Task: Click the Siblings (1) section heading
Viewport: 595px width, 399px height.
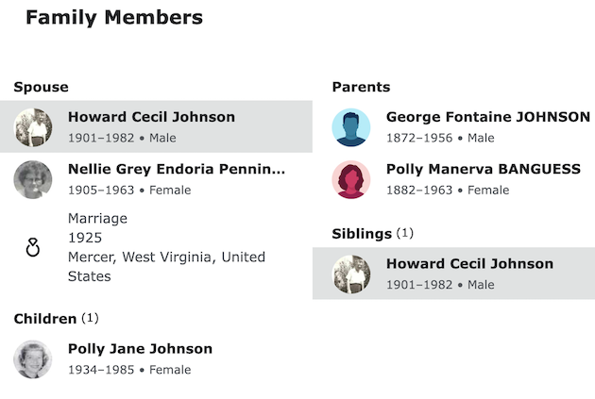Action: point(372,233)
